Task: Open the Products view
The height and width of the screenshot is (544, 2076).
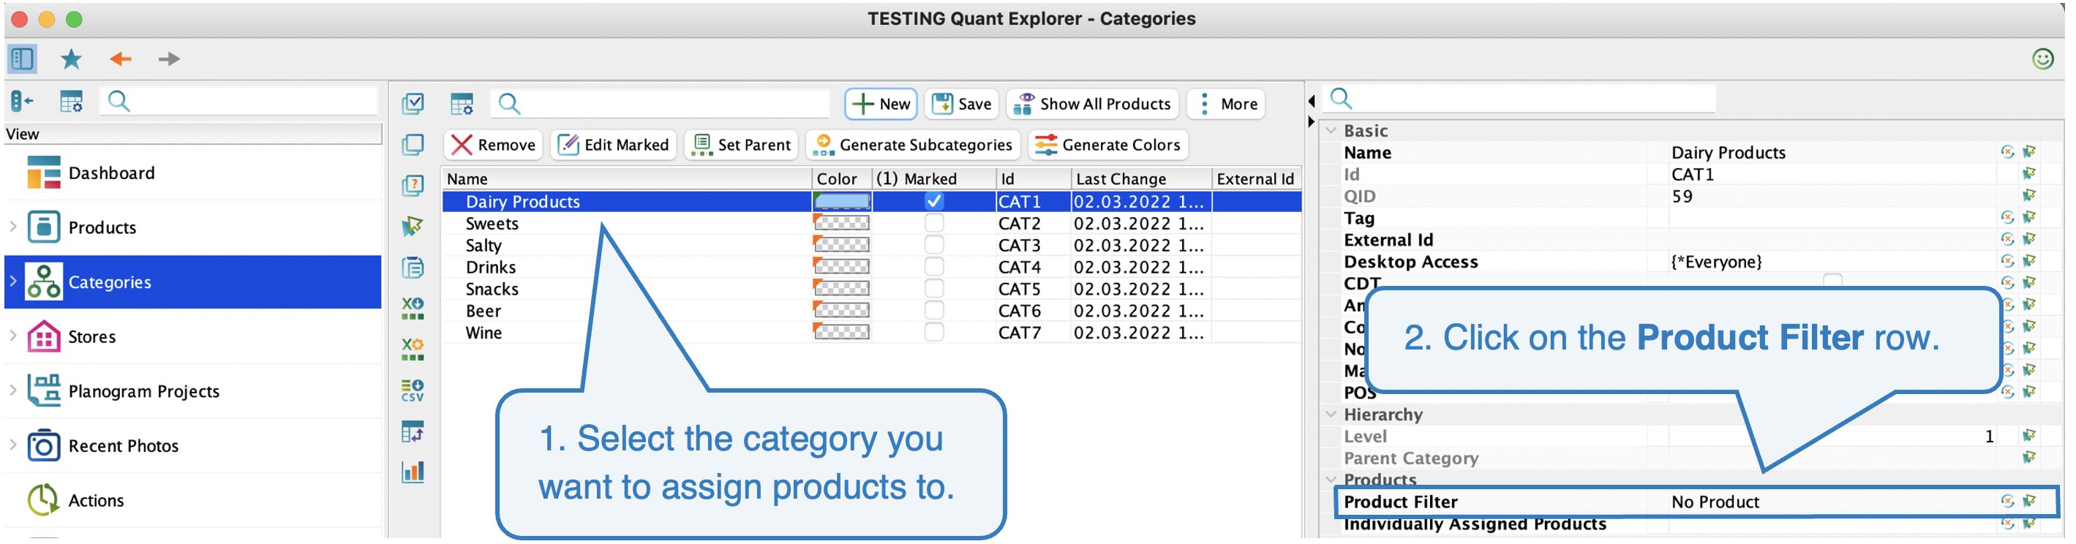Action: (x=192, y=227)
